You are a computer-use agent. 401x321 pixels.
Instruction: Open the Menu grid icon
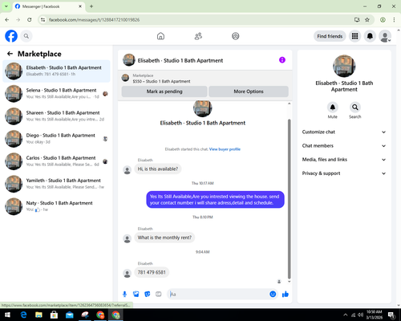tap(354, 36)
